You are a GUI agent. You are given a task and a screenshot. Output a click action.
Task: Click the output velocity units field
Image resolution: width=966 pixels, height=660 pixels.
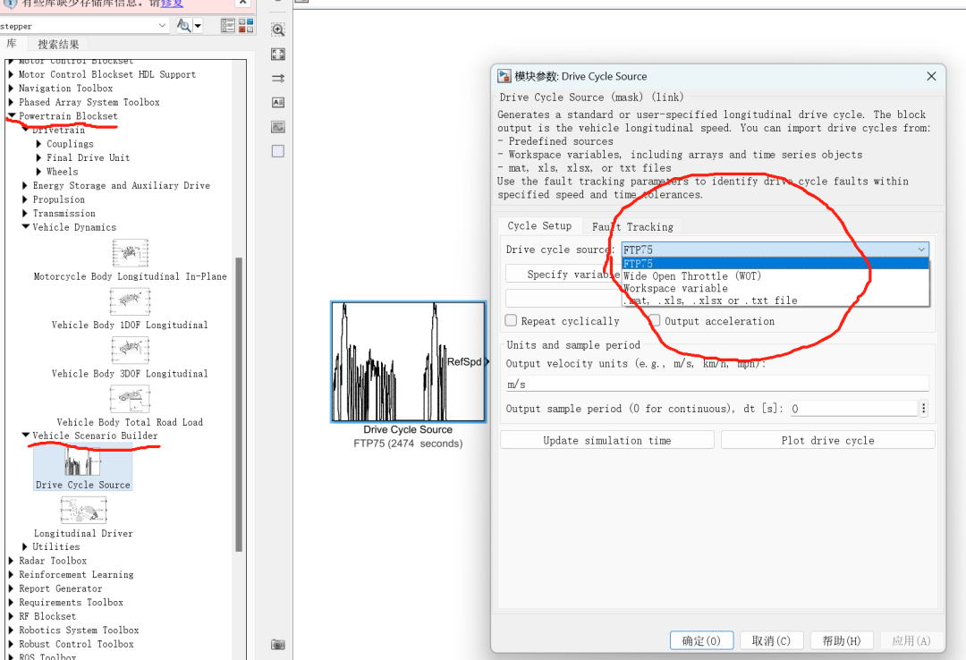717,384
